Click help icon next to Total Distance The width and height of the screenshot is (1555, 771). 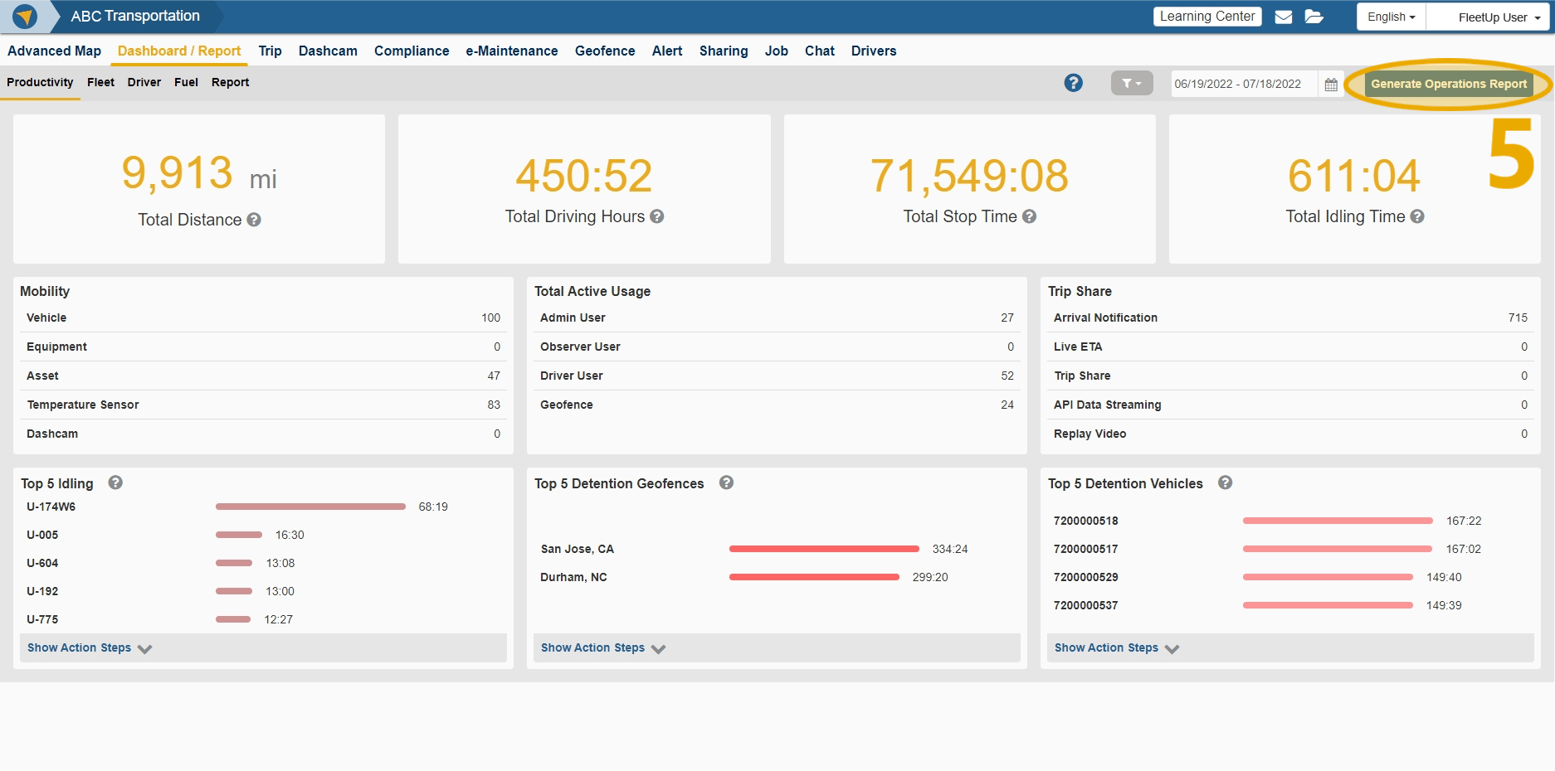point(254,220)
